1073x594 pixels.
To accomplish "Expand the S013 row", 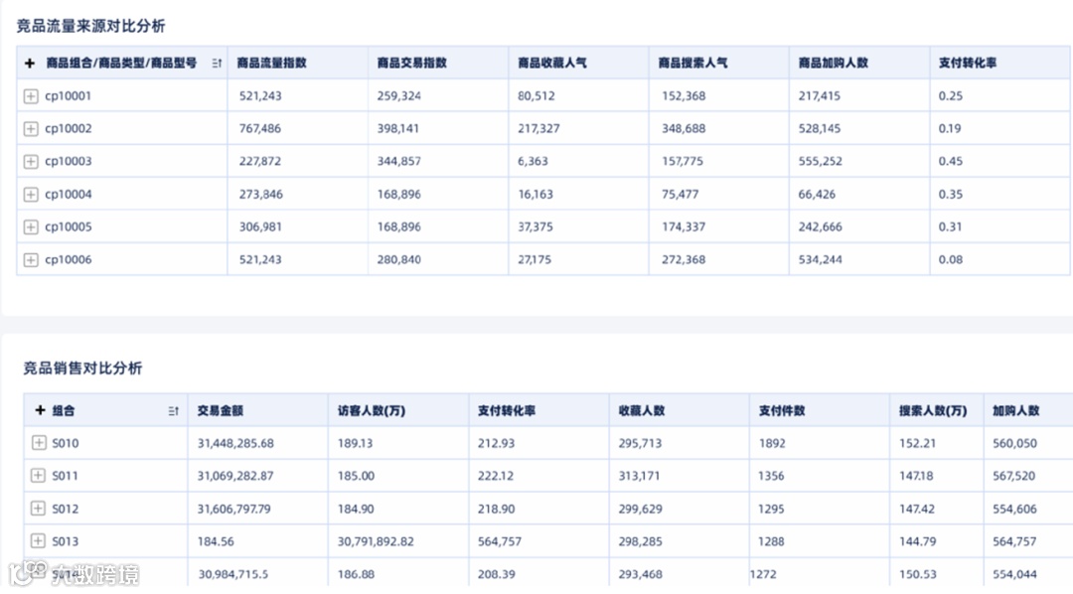I will (39, 541).
